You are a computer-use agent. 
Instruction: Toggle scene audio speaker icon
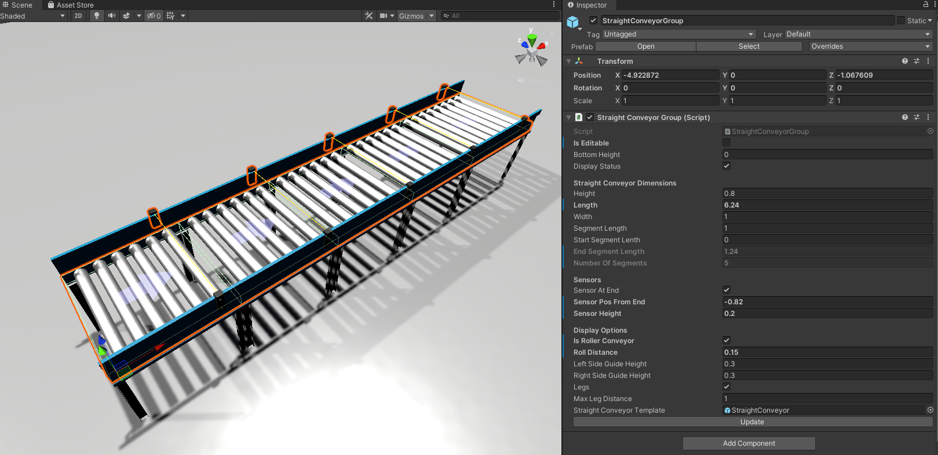[112, 16]
